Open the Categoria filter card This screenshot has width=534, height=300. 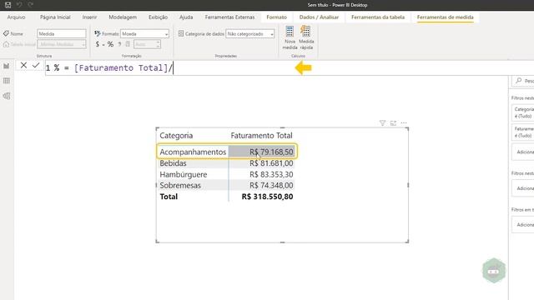[x=523, y=112]
